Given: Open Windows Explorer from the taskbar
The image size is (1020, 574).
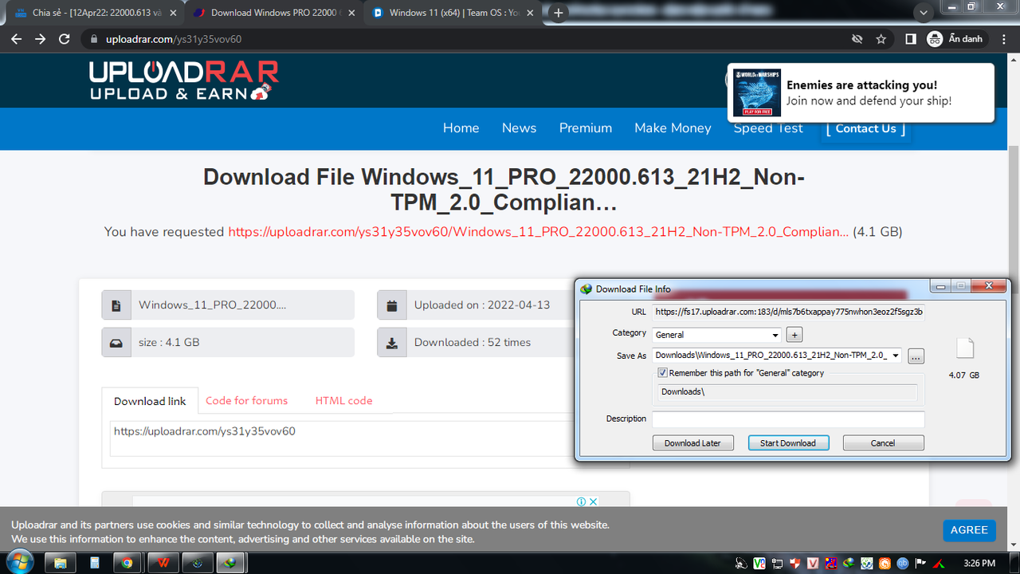Looking at the screenshot, I should (60, 563).
